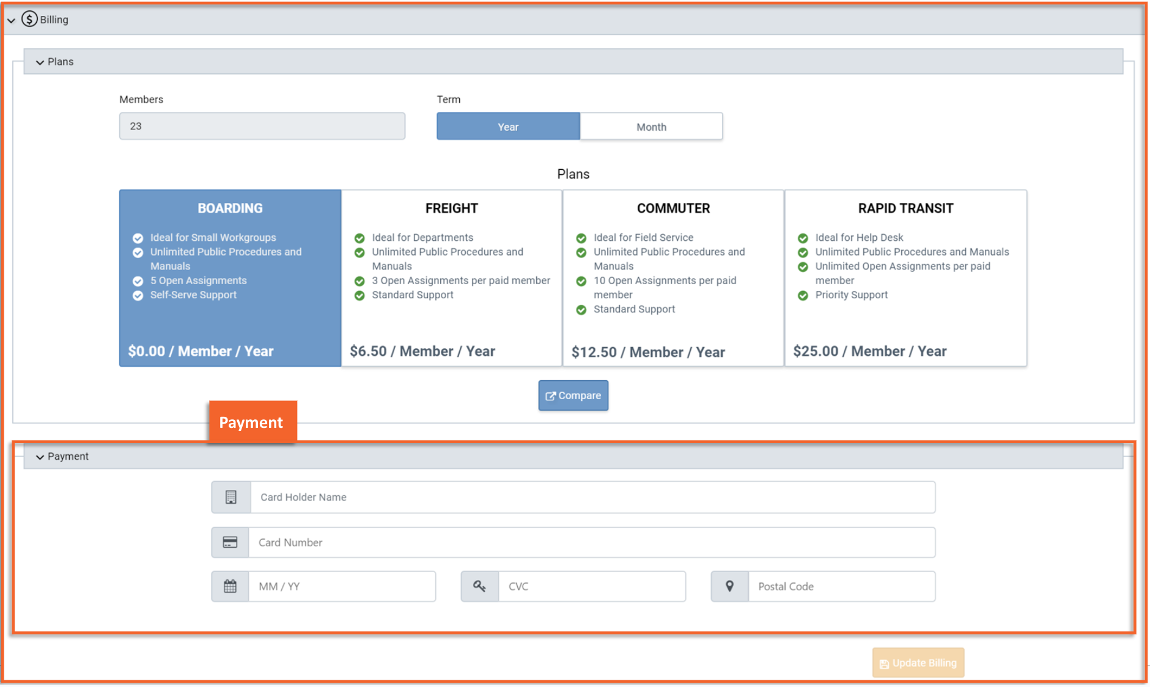Switch billing term to Month
The width and height of the screenshot is (1150, 687).
(x=651, y=127)
